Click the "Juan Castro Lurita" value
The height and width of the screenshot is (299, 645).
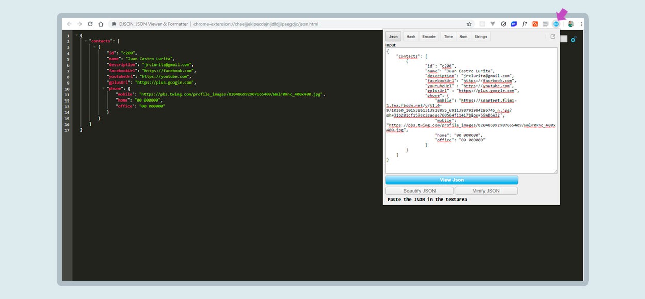pyautogui.click(x=149, y=59)
